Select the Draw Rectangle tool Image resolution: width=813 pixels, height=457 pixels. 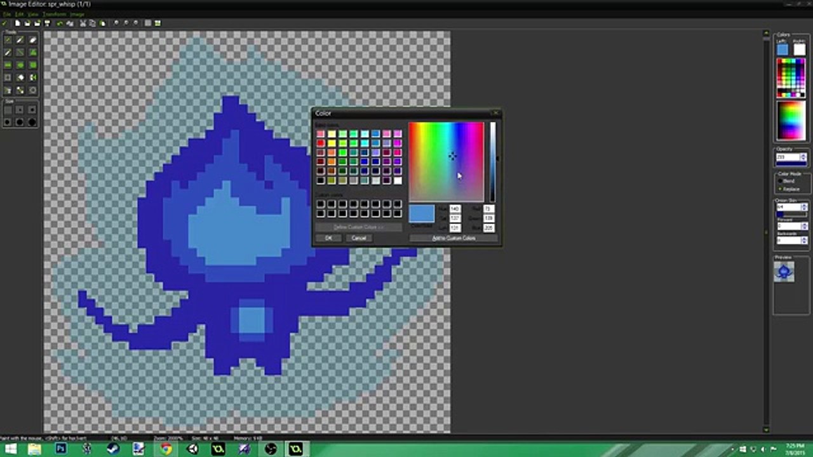[8, 65]
